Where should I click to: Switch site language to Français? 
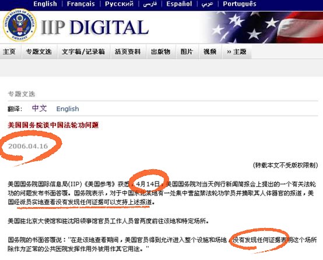80,4
